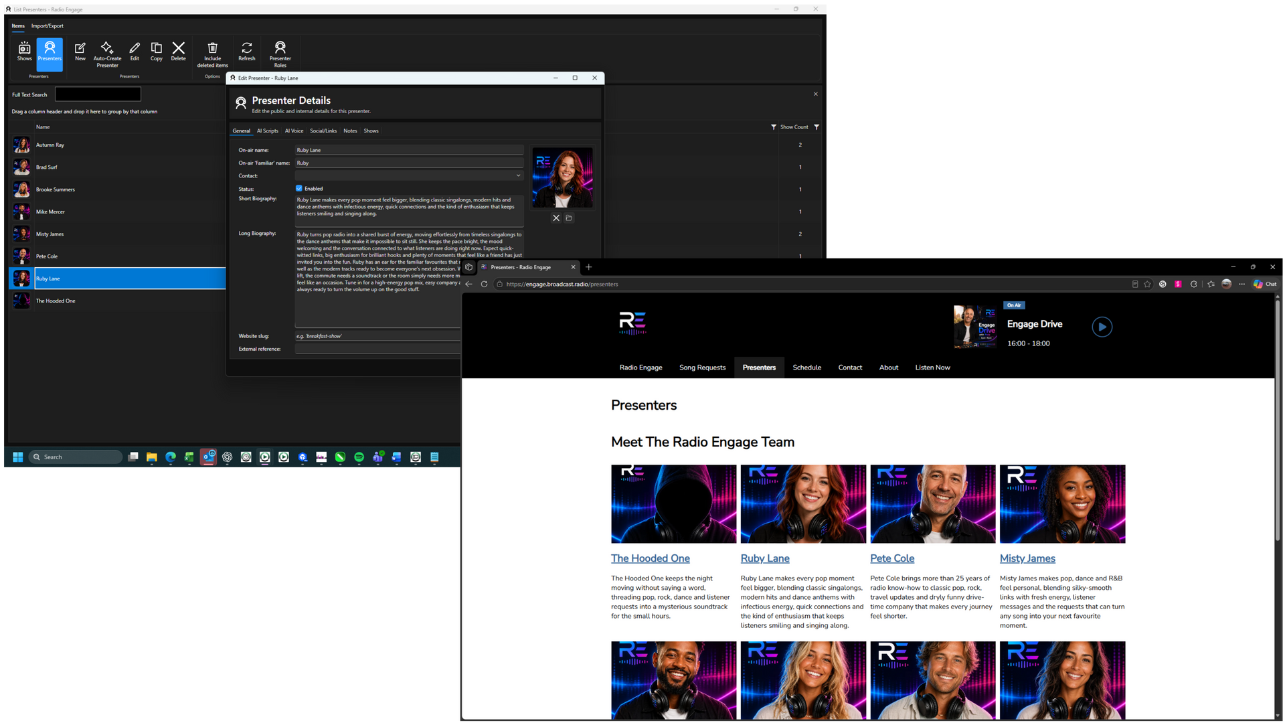This screenshot has width=1285, height=723.
Task: Switch to the Import/Export ribbon tab
Action: [x=48, y=26]
